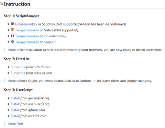Click the blue Safari browser icon

[x=12, y=42]
